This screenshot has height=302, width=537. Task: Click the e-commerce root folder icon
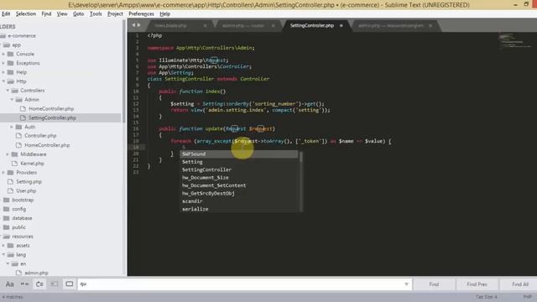(3, 36)
